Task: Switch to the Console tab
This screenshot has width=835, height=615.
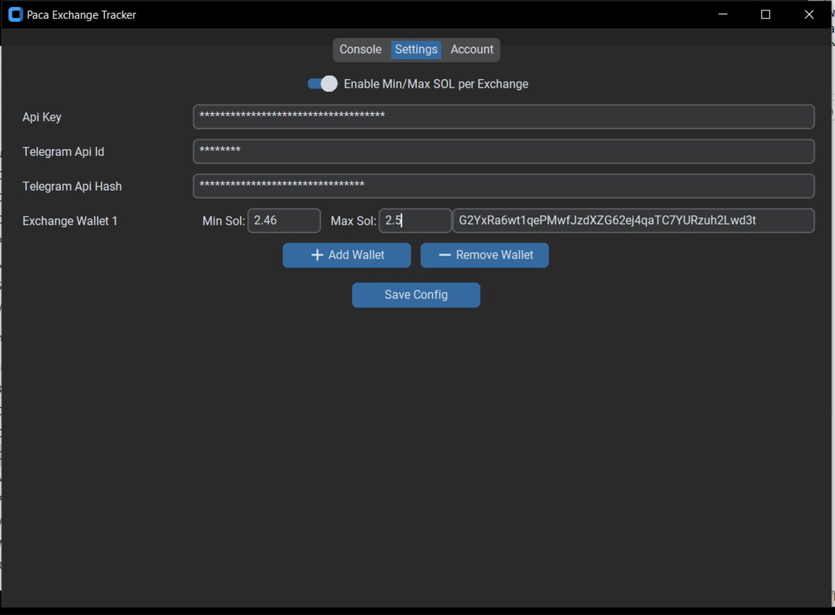Action: point(360,49)
